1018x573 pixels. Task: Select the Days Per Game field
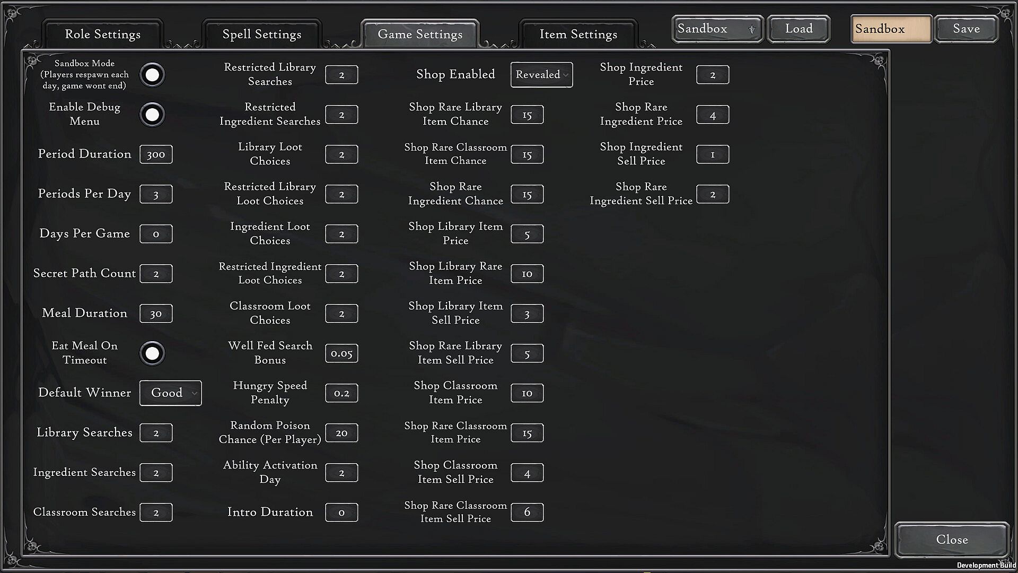(156, 234)
